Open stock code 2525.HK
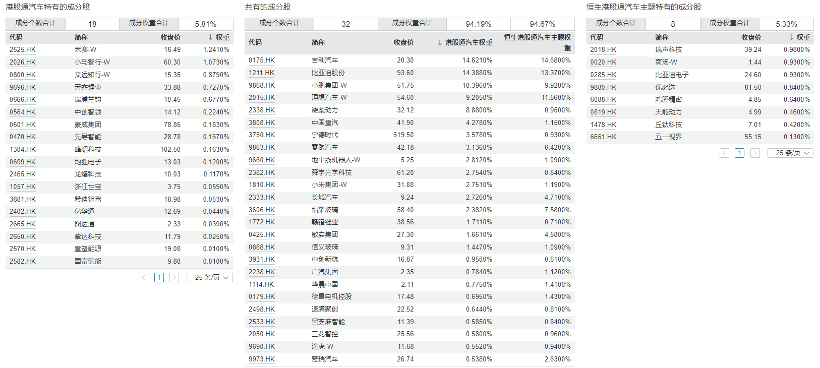820x368 pixels. 23,50
